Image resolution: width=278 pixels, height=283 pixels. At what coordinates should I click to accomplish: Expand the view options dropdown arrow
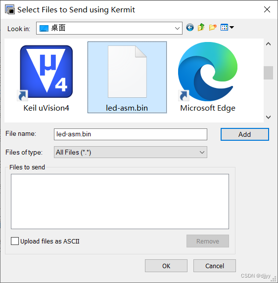coord(232,28)
